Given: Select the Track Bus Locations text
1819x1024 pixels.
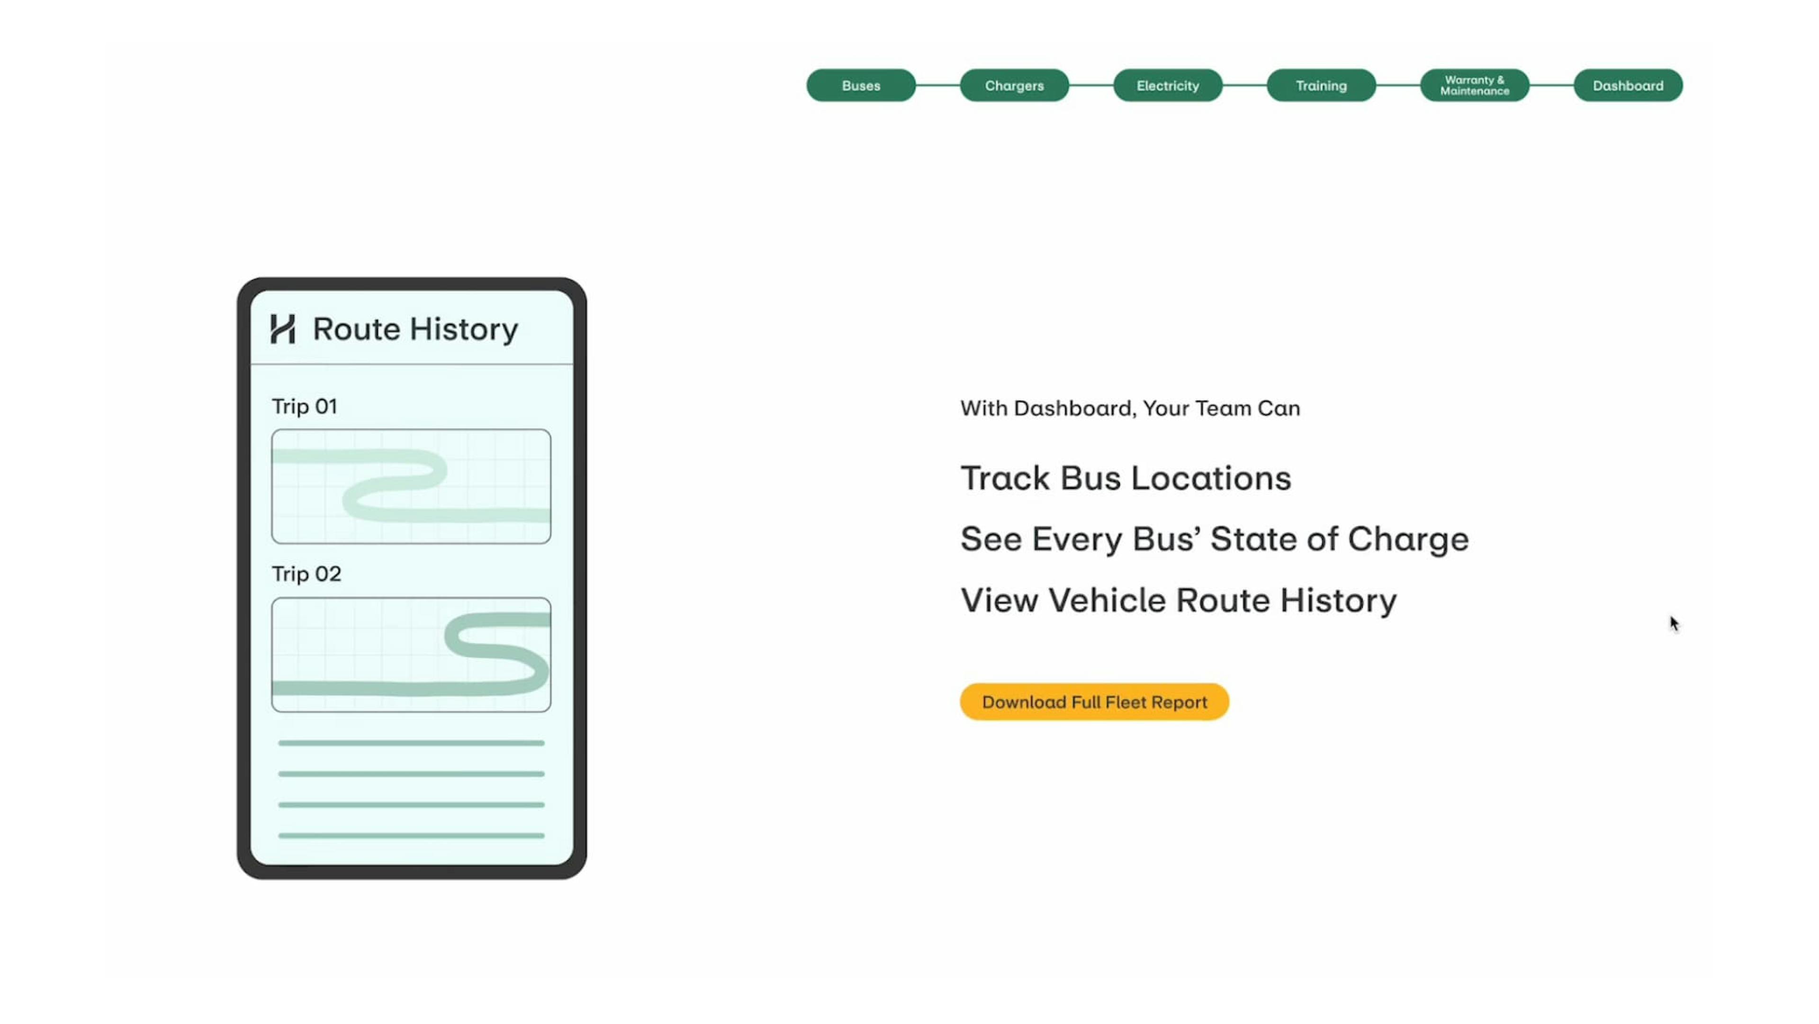Looking at the screenshot, I should 1126,478.
